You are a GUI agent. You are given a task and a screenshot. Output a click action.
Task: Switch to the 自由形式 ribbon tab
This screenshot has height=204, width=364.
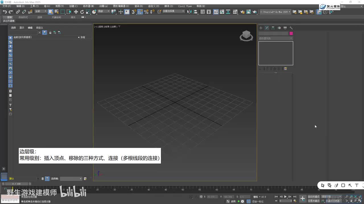(x=23, y=17)
